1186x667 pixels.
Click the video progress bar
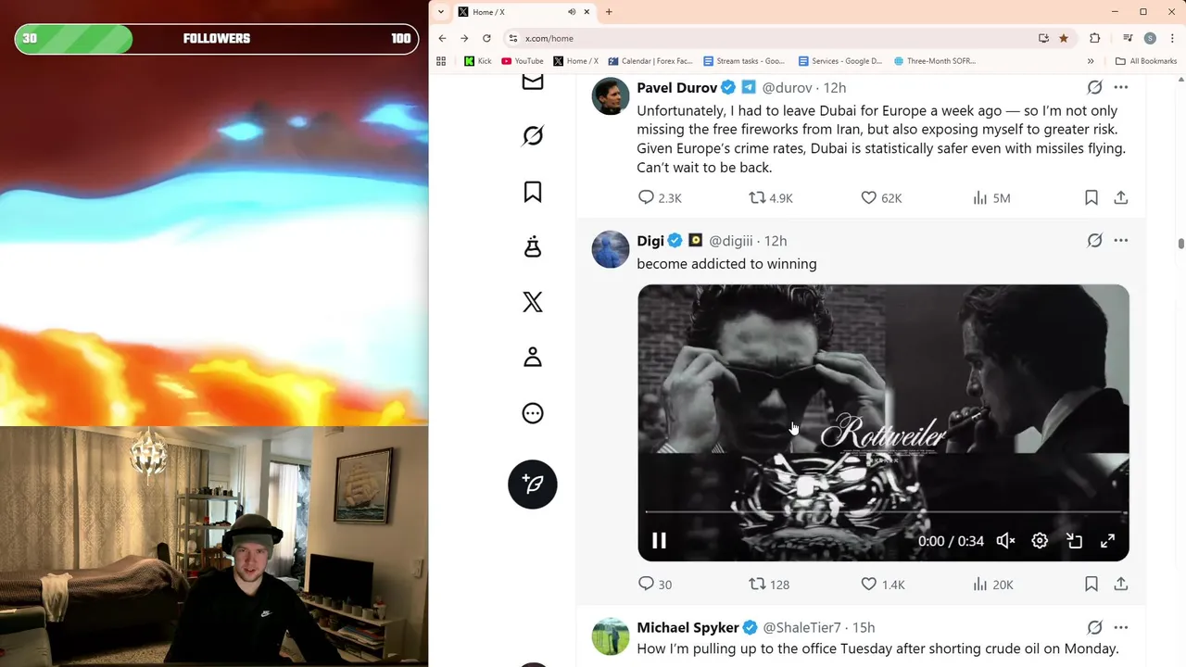[885, 512]
